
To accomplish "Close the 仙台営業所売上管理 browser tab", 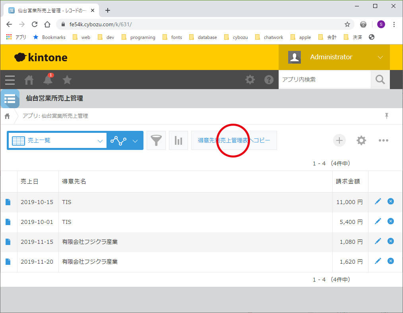I will 93,11.
